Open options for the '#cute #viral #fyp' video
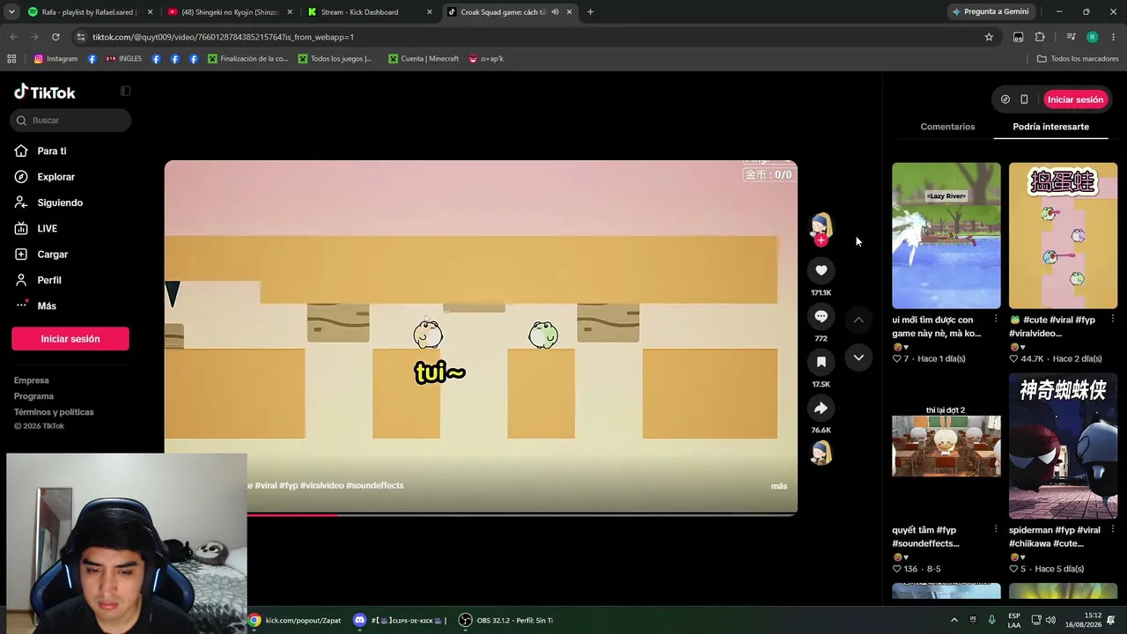This screenshot has width=1127, height=634. pos(1113,319)
